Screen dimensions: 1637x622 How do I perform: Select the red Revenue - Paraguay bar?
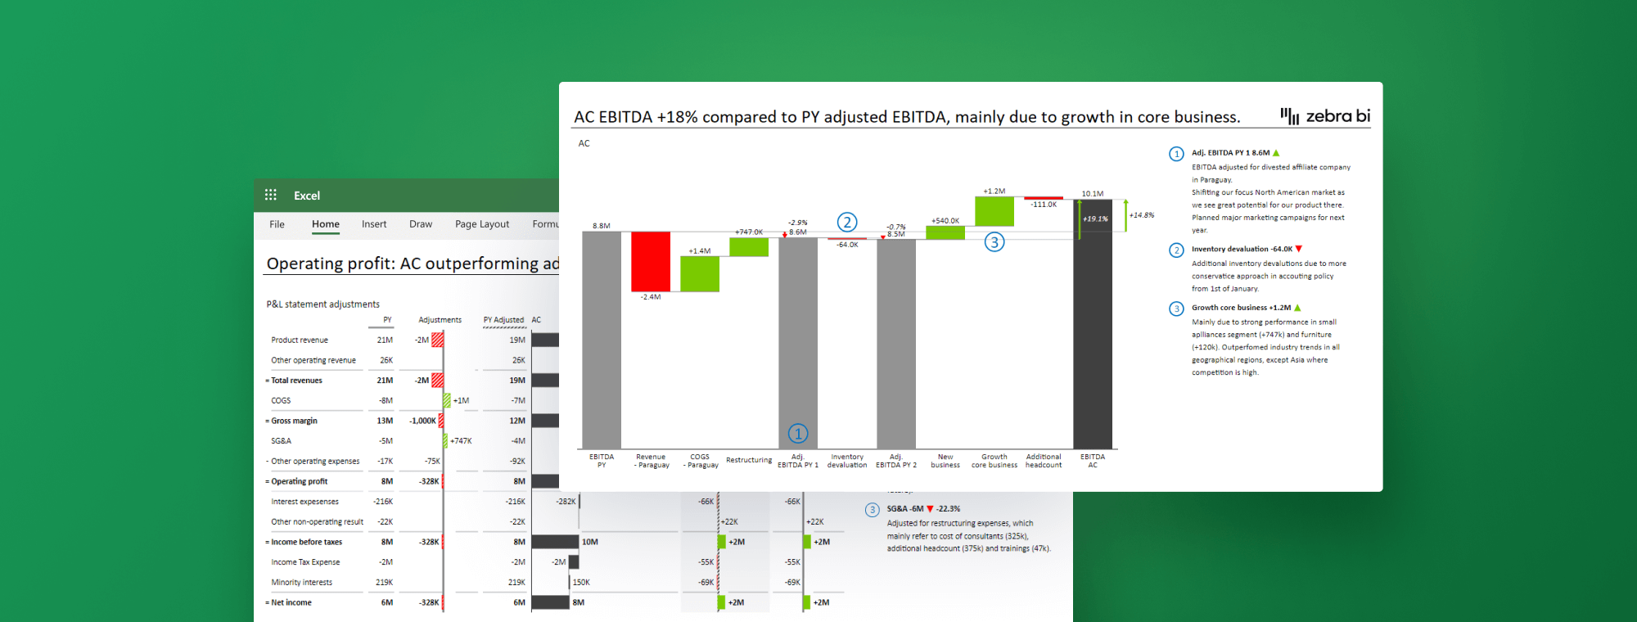click(x=651, y=261)
